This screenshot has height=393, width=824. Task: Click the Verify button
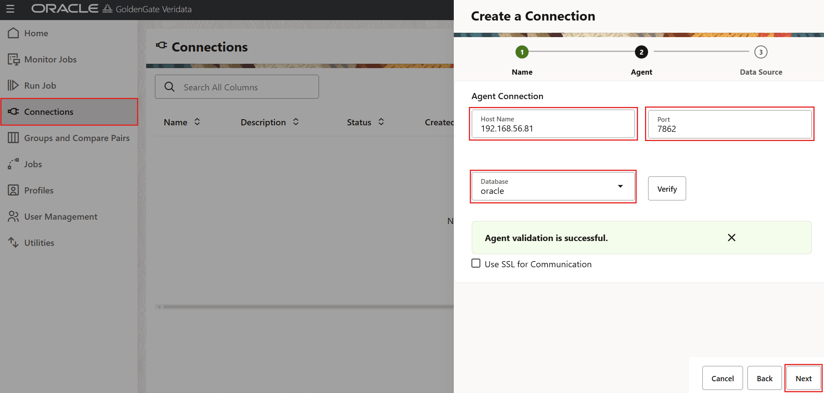coord(667,189)
